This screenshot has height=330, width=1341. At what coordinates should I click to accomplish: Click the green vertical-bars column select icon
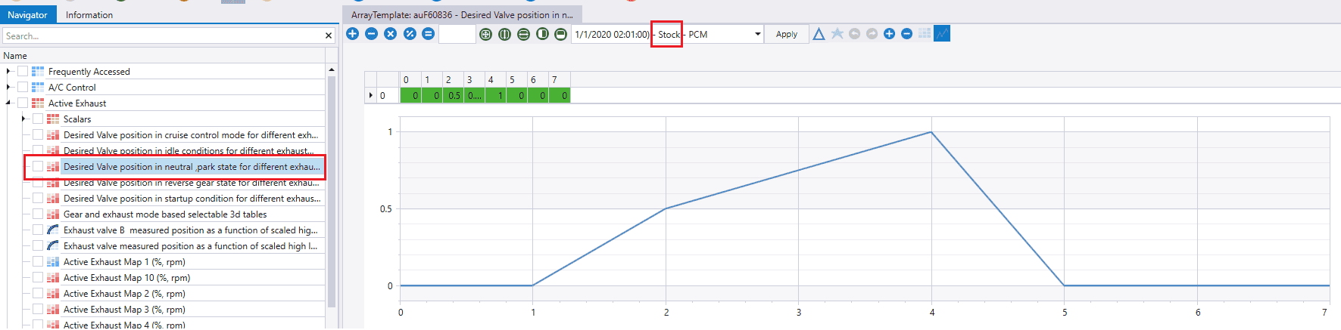(505, 34)
